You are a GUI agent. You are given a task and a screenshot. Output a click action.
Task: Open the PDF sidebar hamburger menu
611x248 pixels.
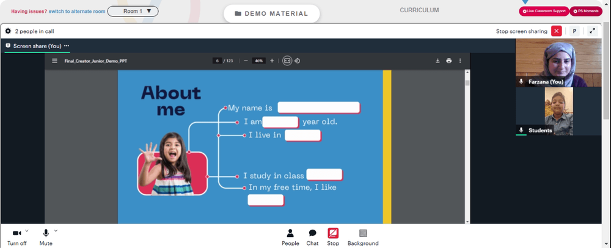(54, 60)
